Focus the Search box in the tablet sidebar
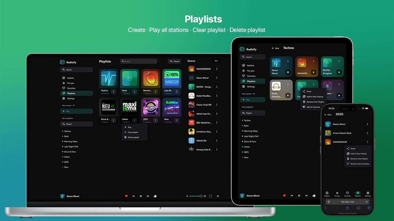 click(252, 57)
